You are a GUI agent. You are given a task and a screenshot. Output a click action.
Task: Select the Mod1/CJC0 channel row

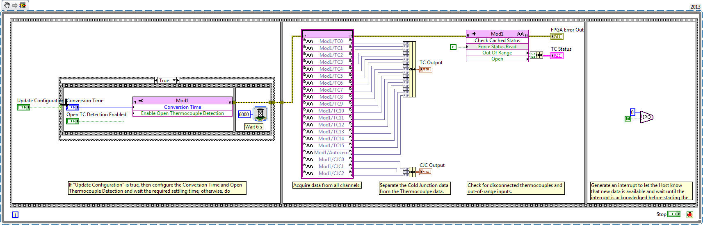pyautogui.click(x=327, y=159)
